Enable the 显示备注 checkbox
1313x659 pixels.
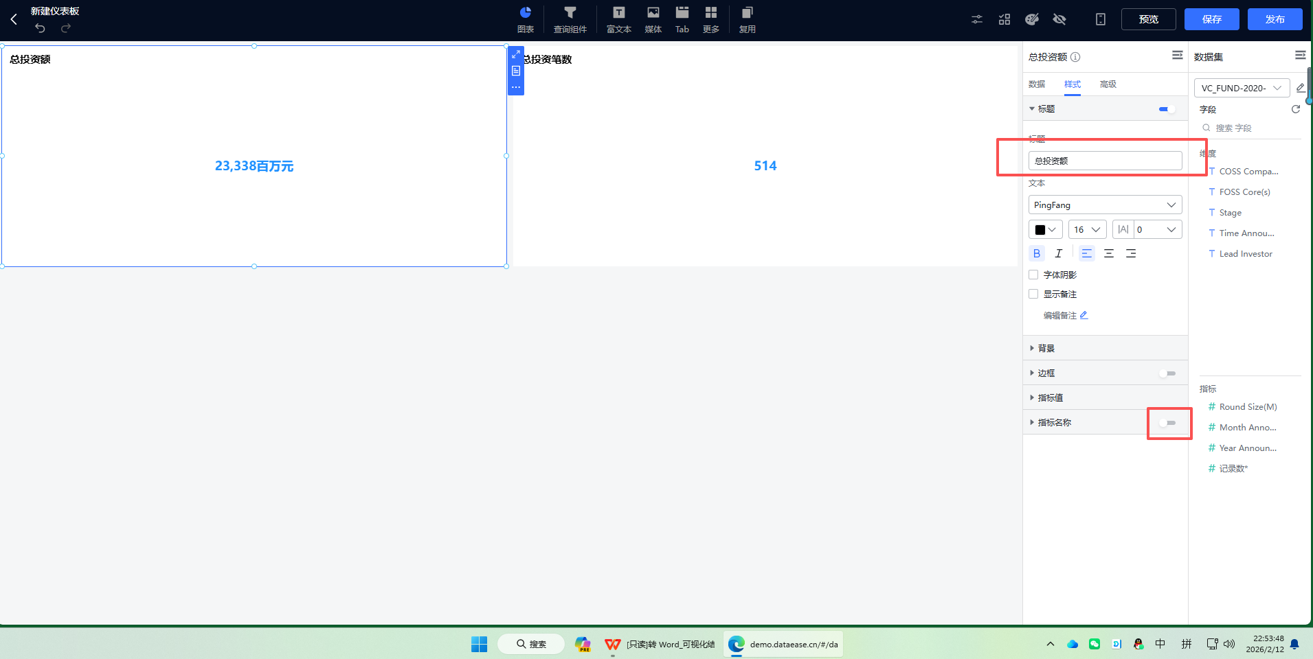(1033, 294)
